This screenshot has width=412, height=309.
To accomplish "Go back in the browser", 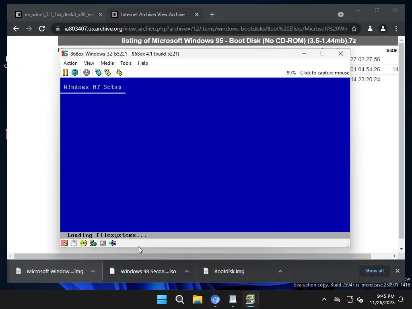I will 16,29.
